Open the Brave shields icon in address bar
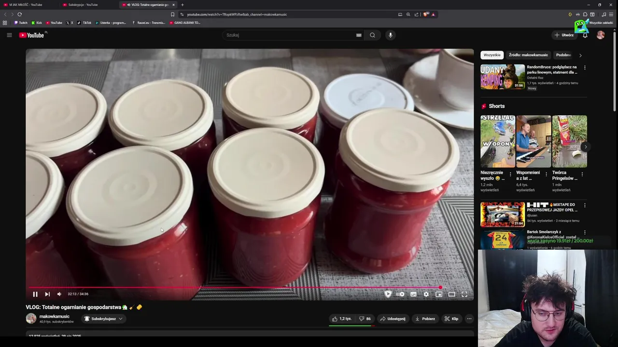This screenshot has width=618, height=347. click(x=426, y=14)
